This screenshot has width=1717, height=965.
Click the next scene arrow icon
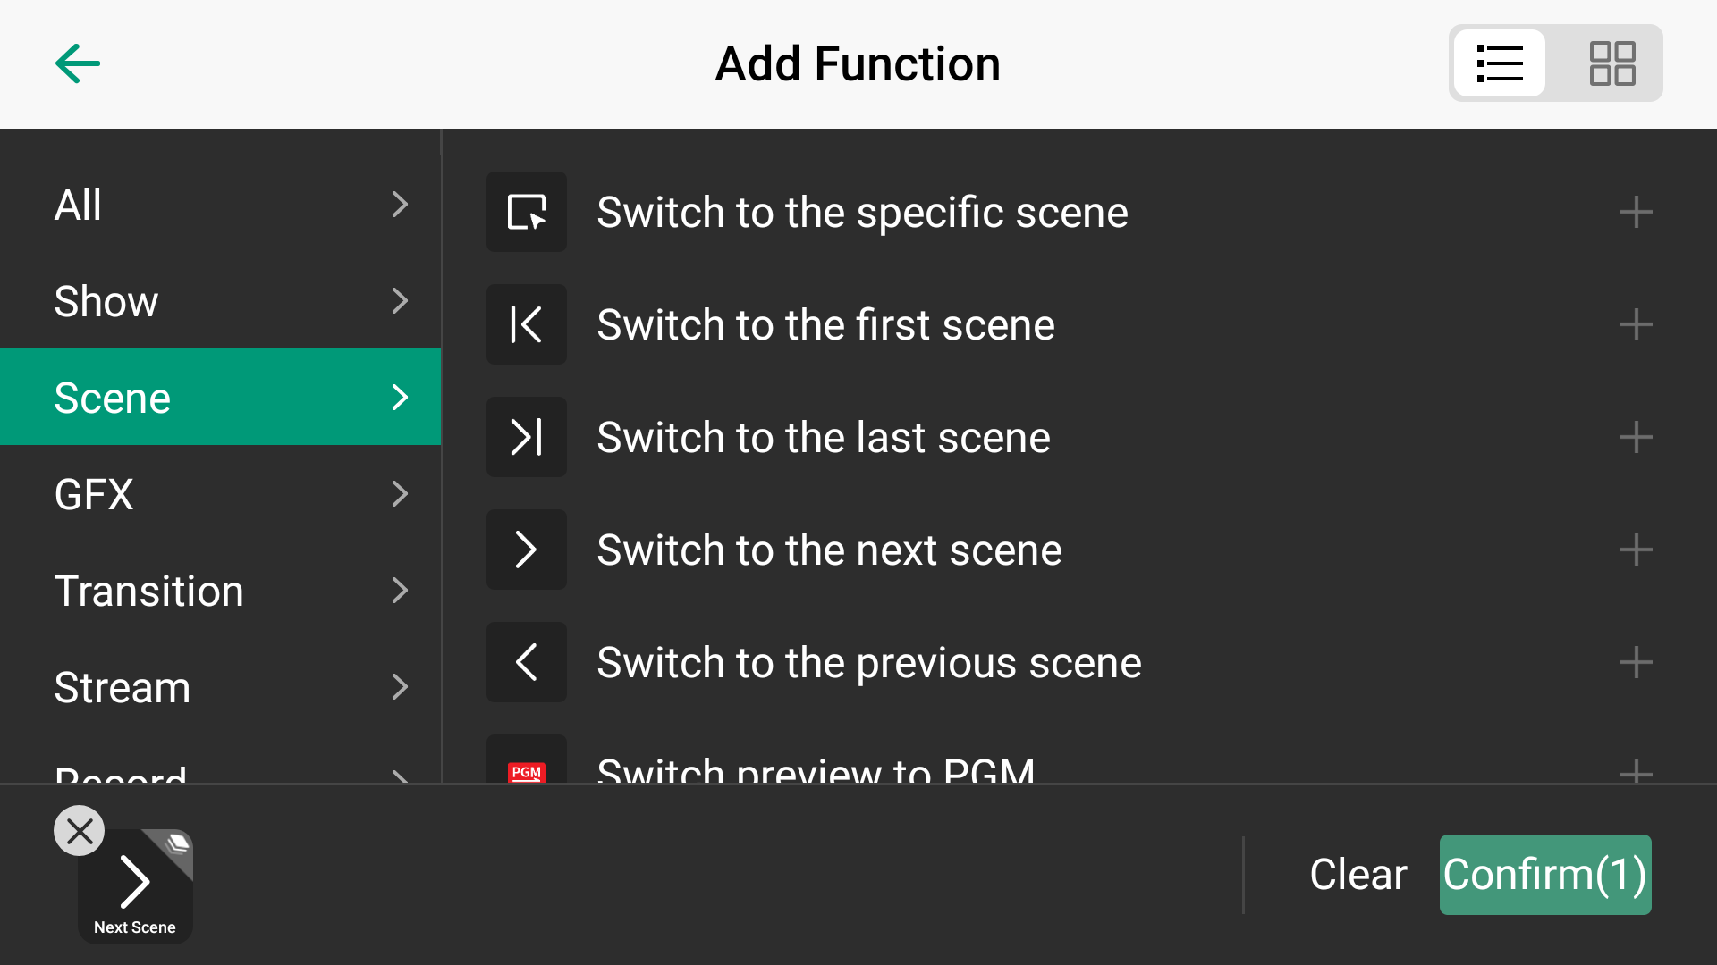(526, 550)
